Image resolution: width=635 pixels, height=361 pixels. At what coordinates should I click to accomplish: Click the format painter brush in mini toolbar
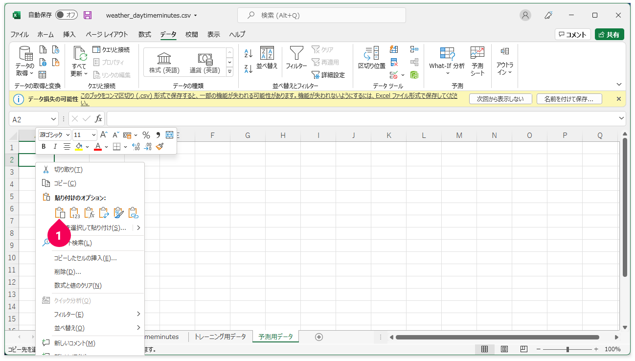159,146
